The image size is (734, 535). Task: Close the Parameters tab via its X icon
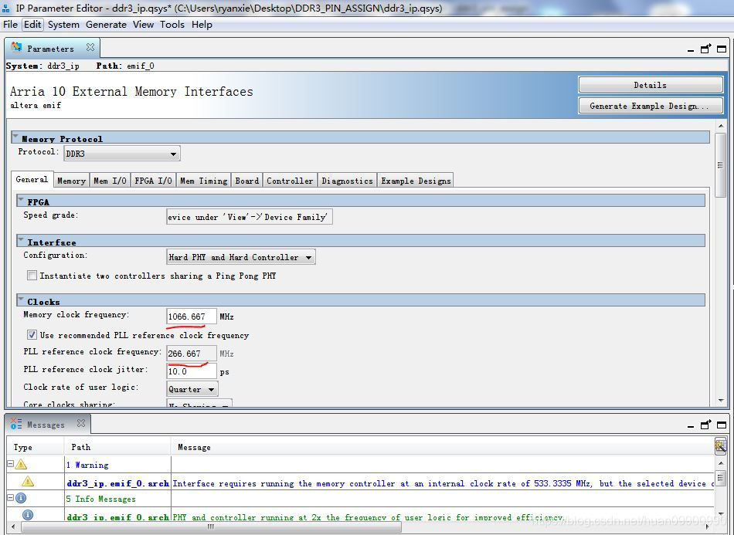(x=90, y=47)
